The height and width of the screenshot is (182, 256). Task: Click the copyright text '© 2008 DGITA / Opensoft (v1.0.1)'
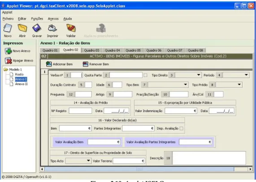point(26,177)
